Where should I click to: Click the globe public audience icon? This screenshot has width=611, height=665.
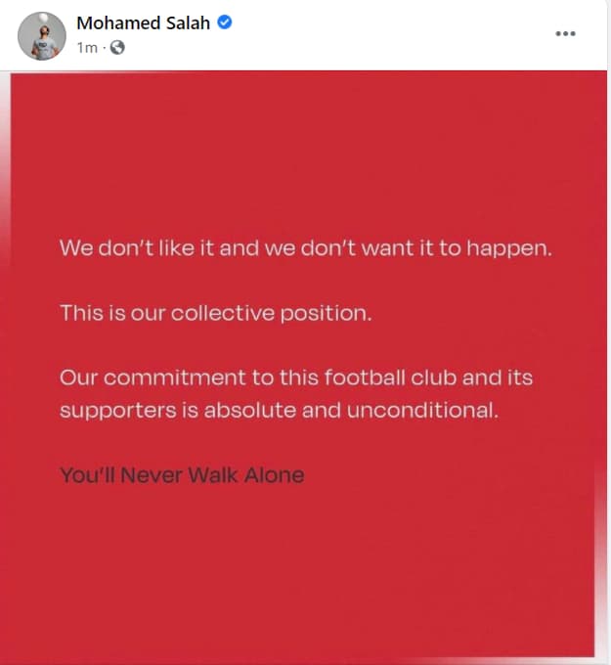pyautogui.click(x=117, y=47)
